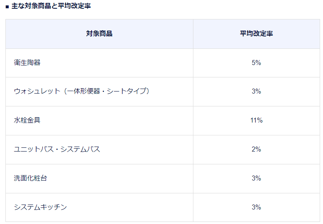Click the 5% value for 衛生陶器
The height and width of the screenshot is (224, 323).
(256, 63)
